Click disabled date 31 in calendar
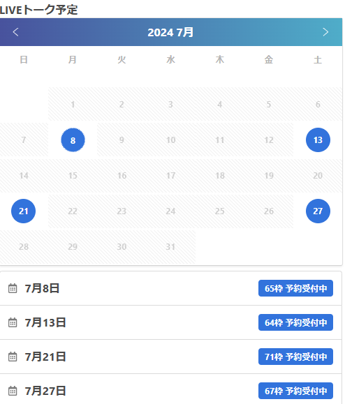Viewport: 345px width, 404px height. (x=170, y=247)
